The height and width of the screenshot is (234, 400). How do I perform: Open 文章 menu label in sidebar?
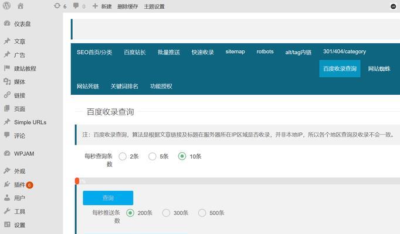click(19, 41)
